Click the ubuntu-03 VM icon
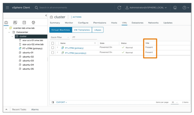This screenshot has height=115, width=194. point(20,61)
